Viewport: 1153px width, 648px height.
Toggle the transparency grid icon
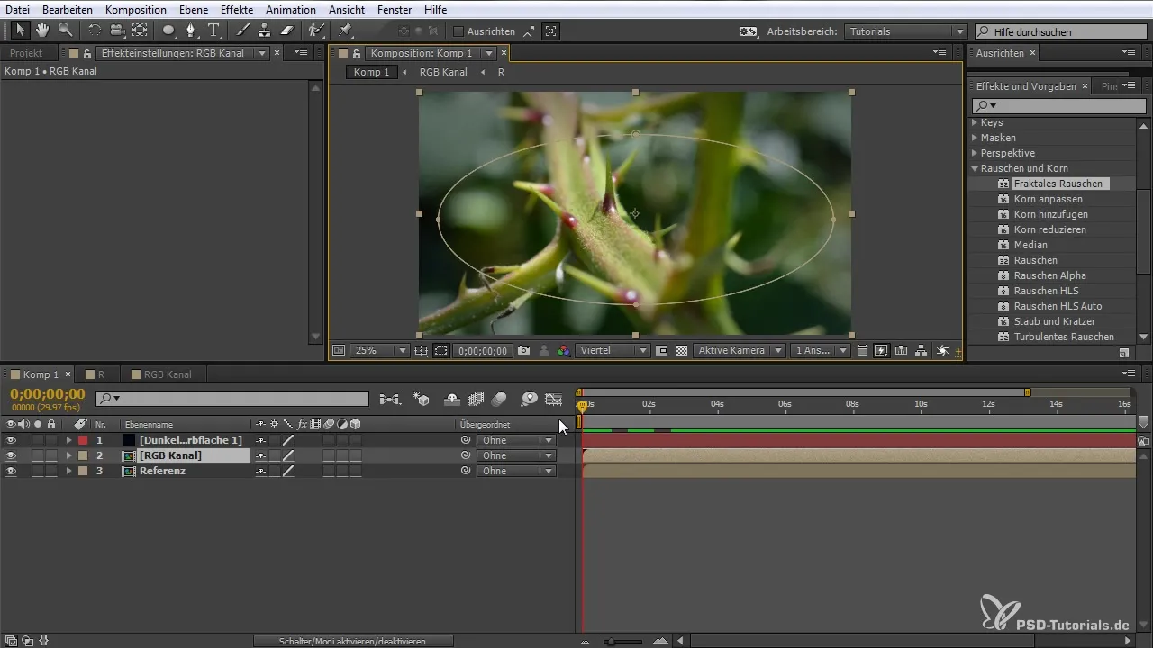tap(682, 350)
